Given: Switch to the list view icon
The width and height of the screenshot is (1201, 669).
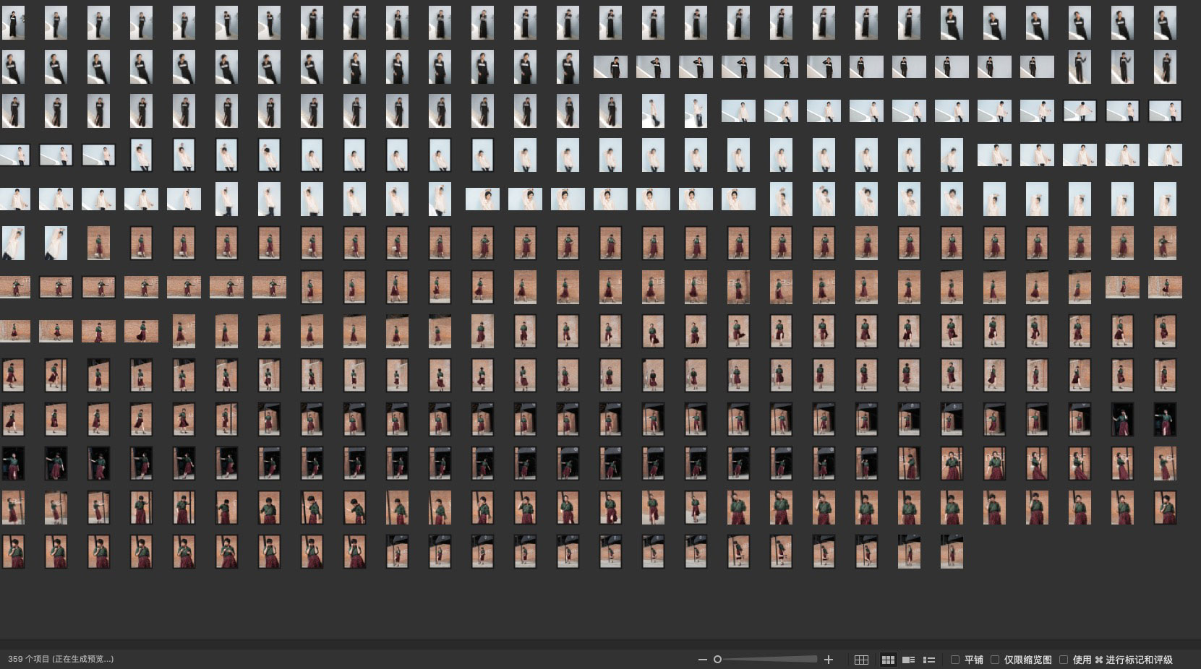Looking at the screenshot, I should tap(929, 660).
